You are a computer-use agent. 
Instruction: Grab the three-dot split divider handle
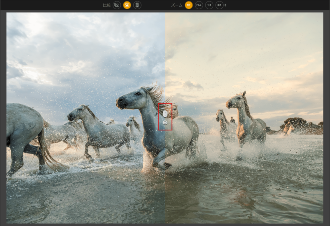[165, 114]
